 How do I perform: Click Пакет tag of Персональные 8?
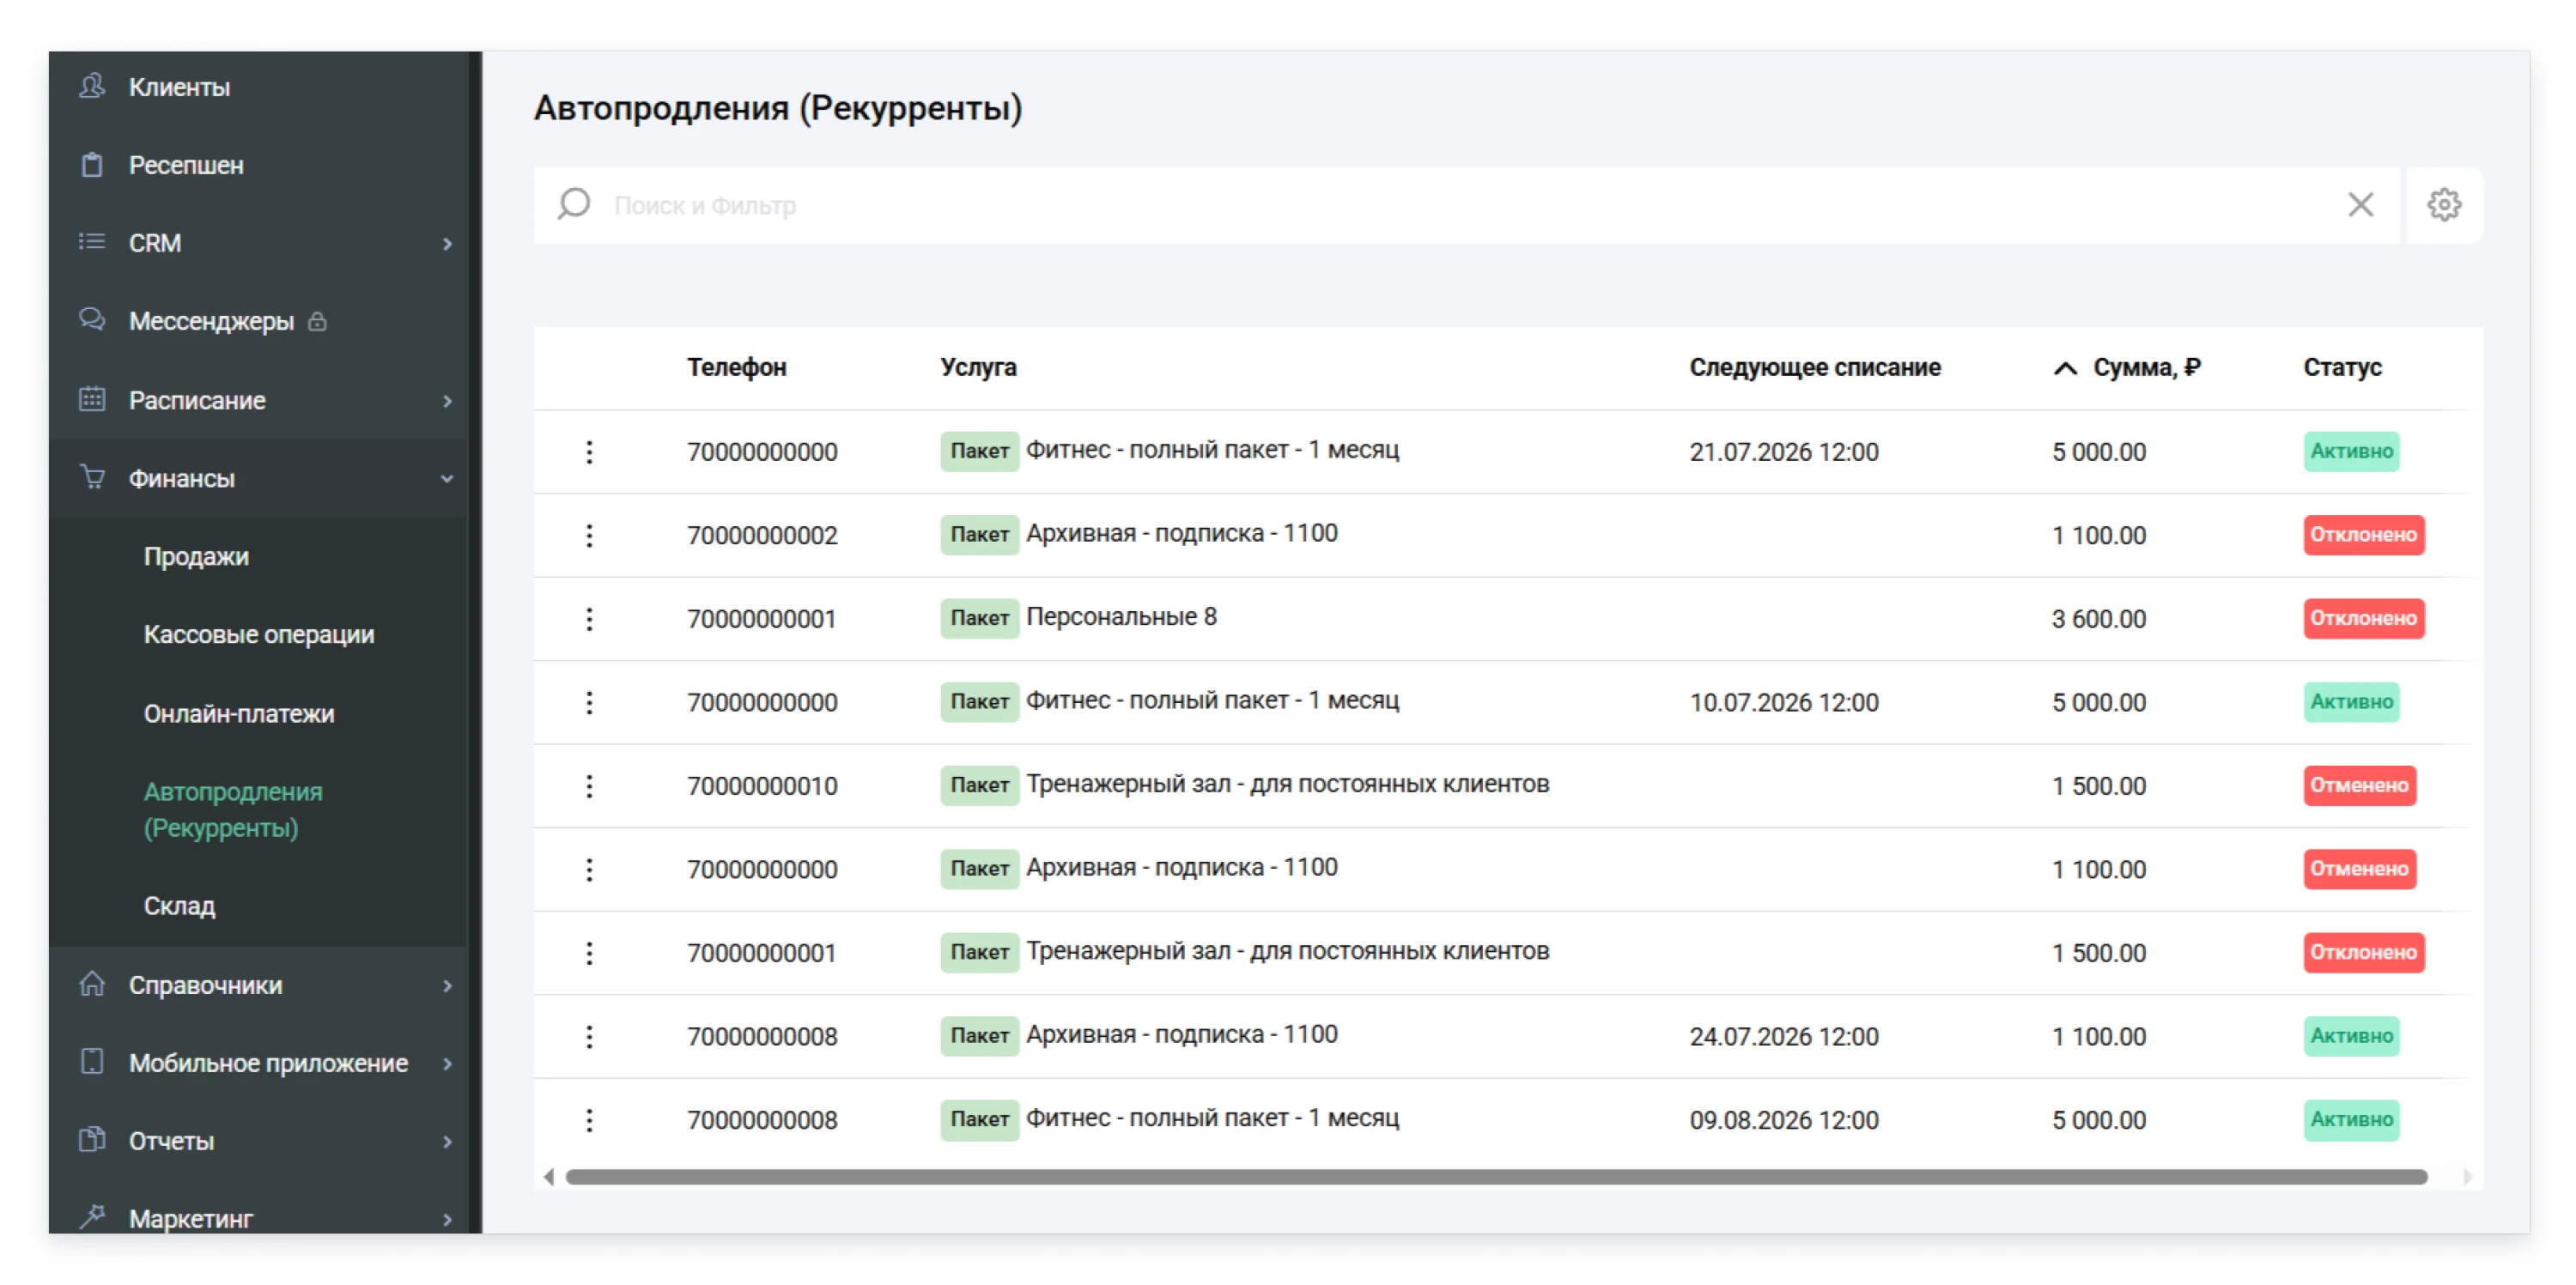(x=979, y=618)
